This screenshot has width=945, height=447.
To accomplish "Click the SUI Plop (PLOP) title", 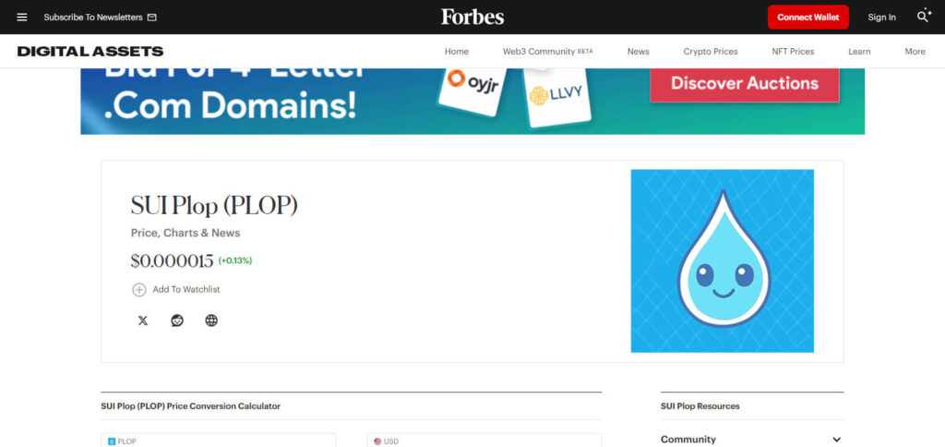I will click(214, 206).
